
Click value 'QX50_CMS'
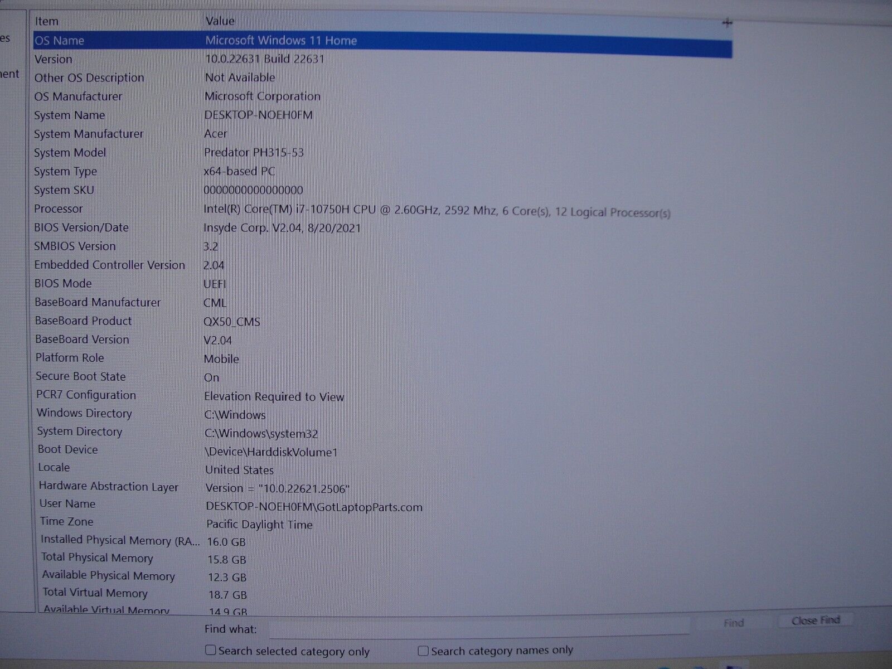[x=232, y=322]
